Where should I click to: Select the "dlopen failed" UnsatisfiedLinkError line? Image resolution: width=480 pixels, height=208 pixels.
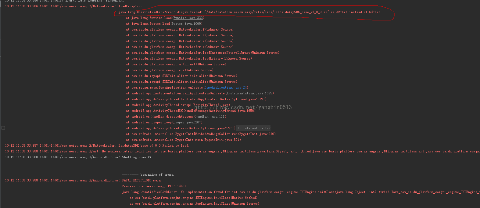(249, 12)
